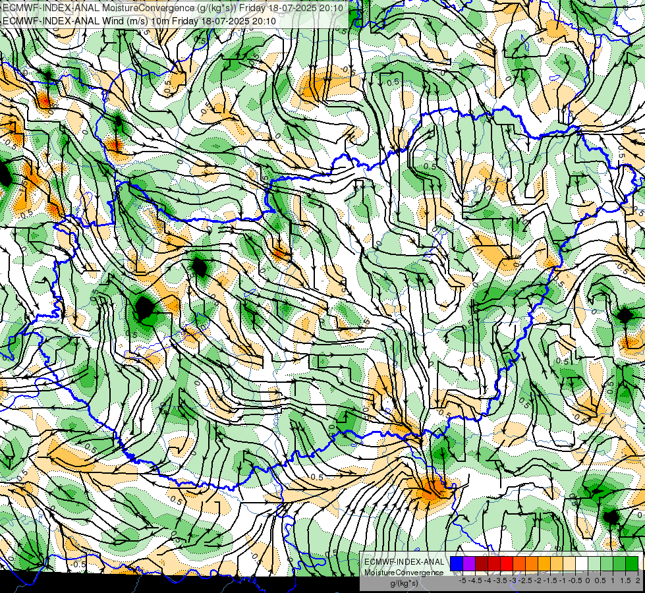This screenshot has width=645, height=593.
Task: Select the purple legend swatch
Action: 469,563
